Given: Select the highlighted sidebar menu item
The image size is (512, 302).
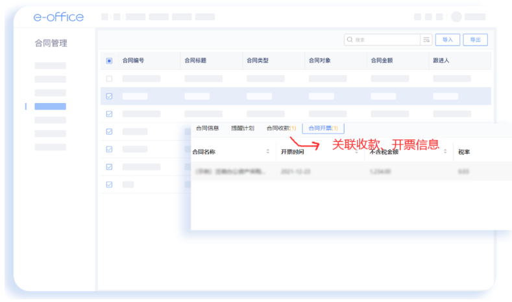Looking at the screenshot, I should [50, 106].
